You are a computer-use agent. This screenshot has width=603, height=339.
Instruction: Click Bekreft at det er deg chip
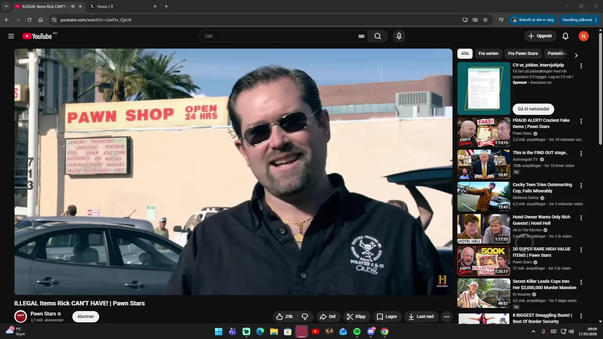click(532, 20)
